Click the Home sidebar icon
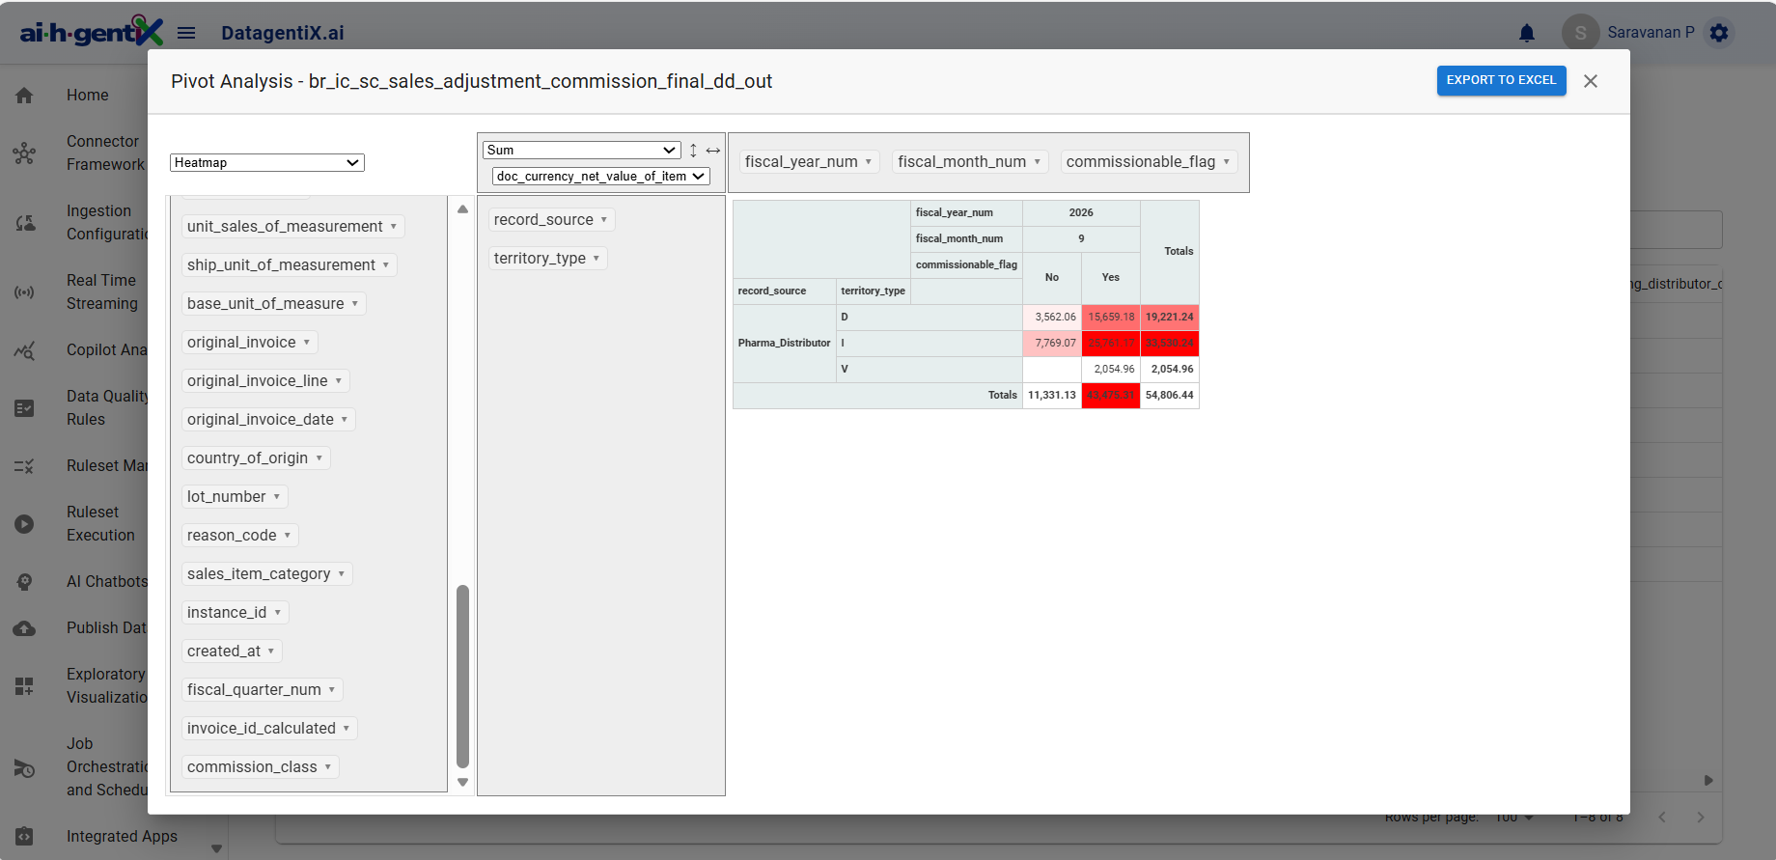The image size is (1776, 860). [24, 96]
